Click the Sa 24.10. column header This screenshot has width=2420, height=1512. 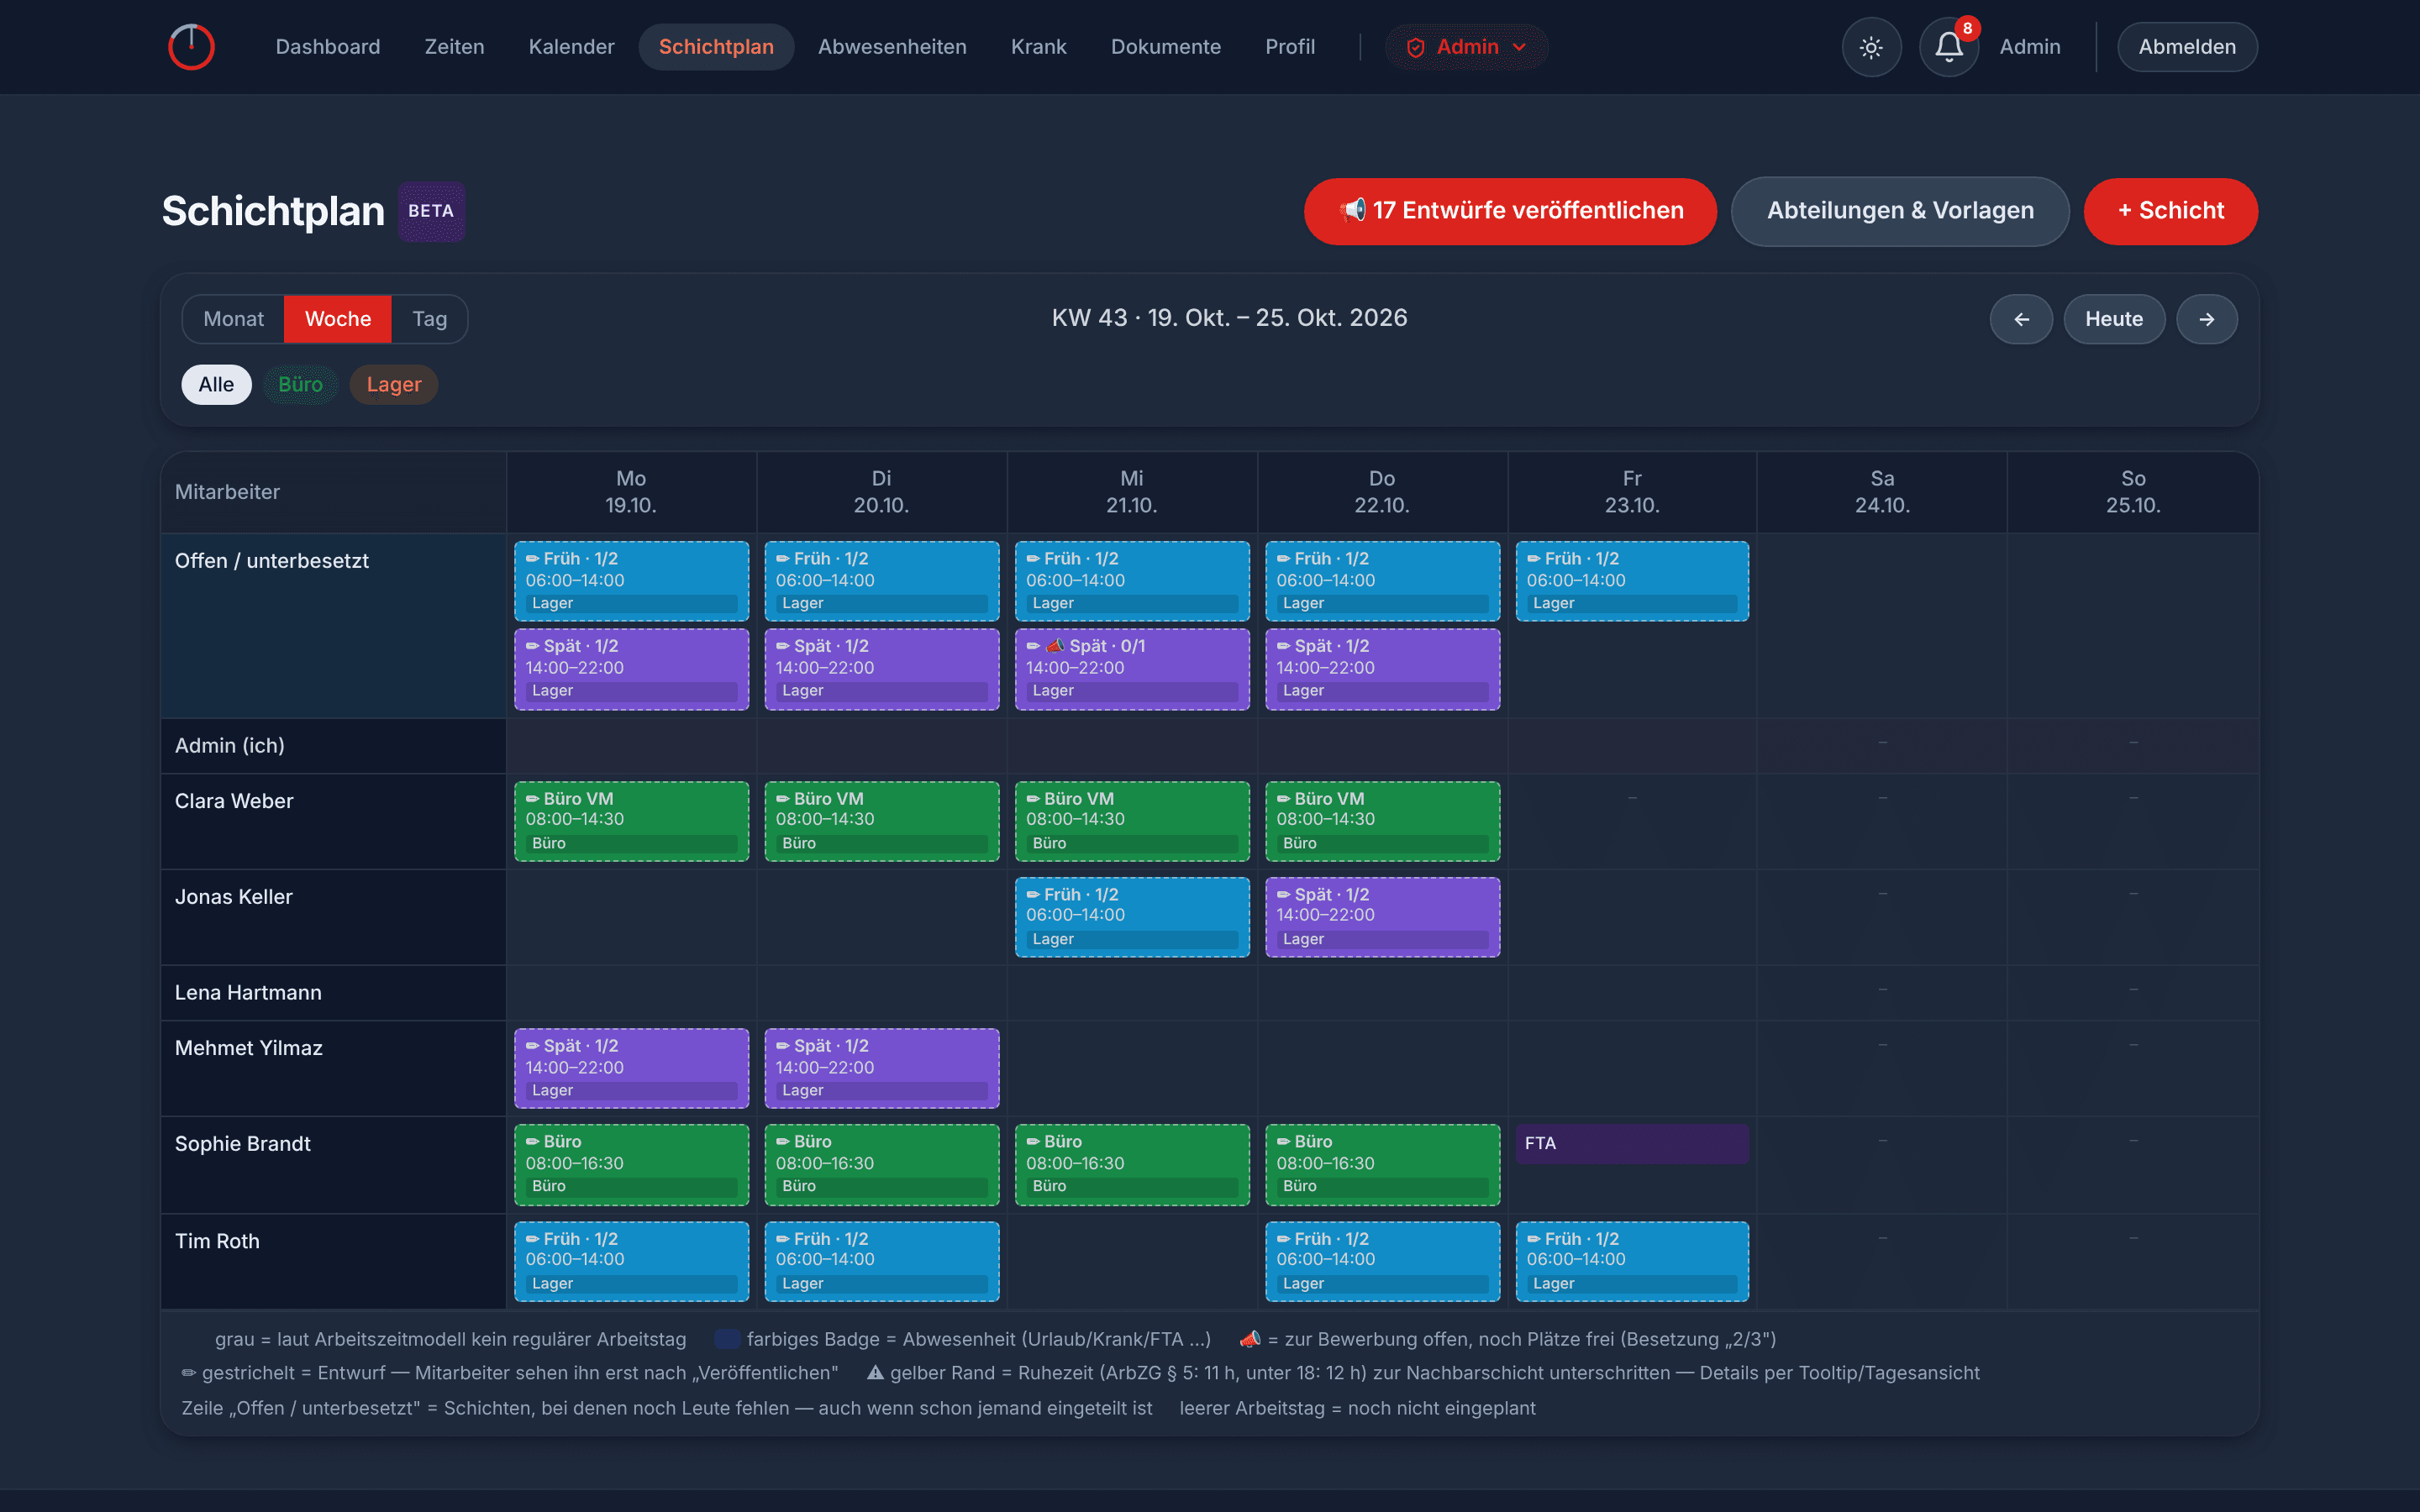[1882, 492]
